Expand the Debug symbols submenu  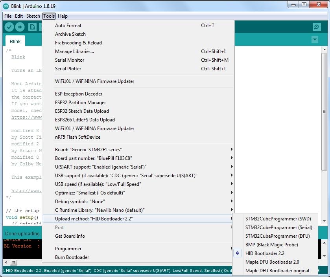[138, 201]
